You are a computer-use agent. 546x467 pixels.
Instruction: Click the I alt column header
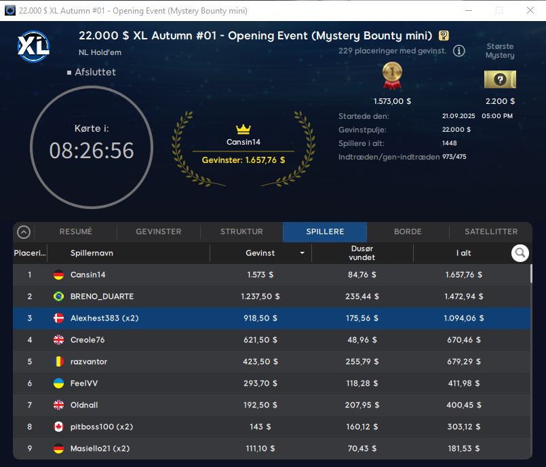point(463,253)
